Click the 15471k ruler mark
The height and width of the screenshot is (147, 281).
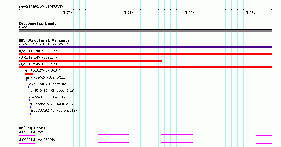128,13
